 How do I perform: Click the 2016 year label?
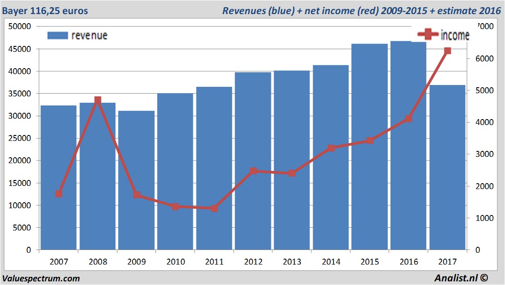[x=409, y=261]
